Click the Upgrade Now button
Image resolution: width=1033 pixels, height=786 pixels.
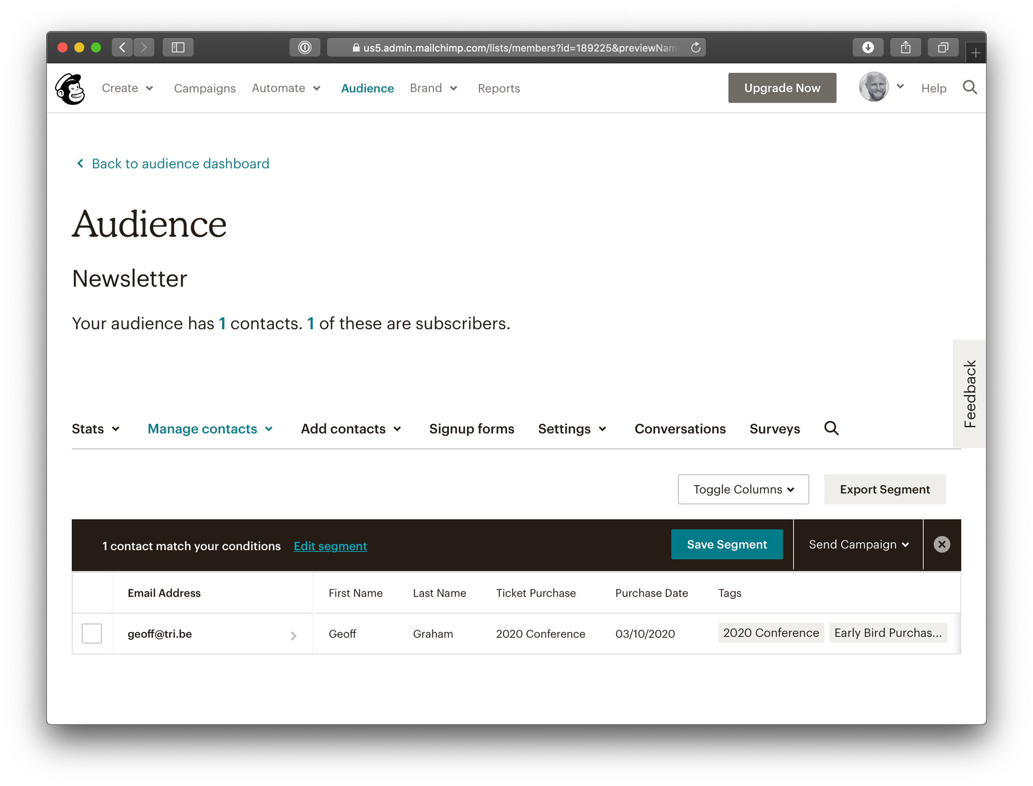click(x=782, y=88)
